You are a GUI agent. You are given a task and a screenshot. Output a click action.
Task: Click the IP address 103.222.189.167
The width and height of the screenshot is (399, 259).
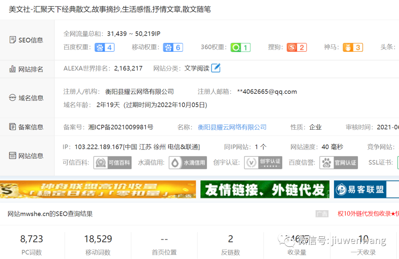point(99,147)
